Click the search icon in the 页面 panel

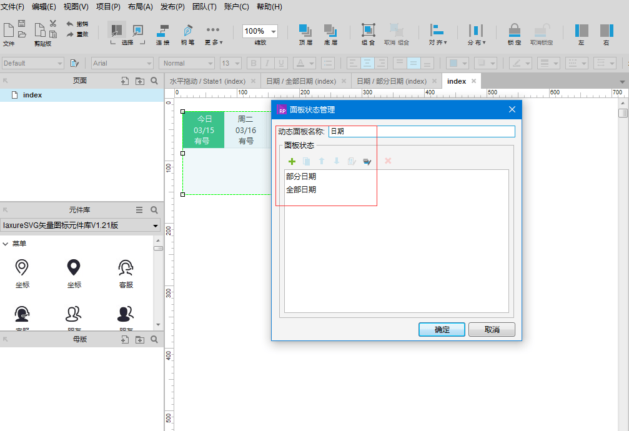154,81
